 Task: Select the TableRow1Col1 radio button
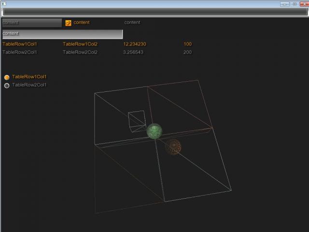[7, 77]
